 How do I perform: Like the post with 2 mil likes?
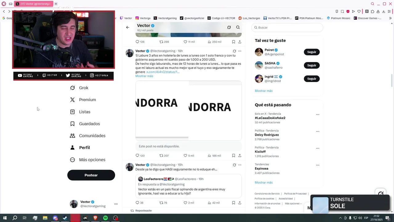tap(189, 203)
